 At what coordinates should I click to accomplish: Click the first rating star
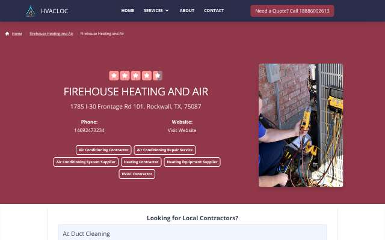click(114, 76)
